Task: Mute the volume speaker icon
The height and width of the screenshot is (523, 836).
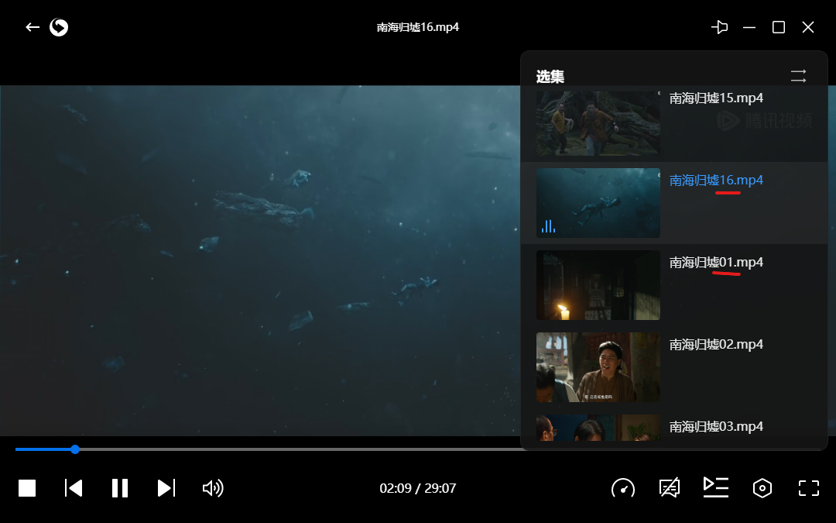Action: tap(212, 488)
